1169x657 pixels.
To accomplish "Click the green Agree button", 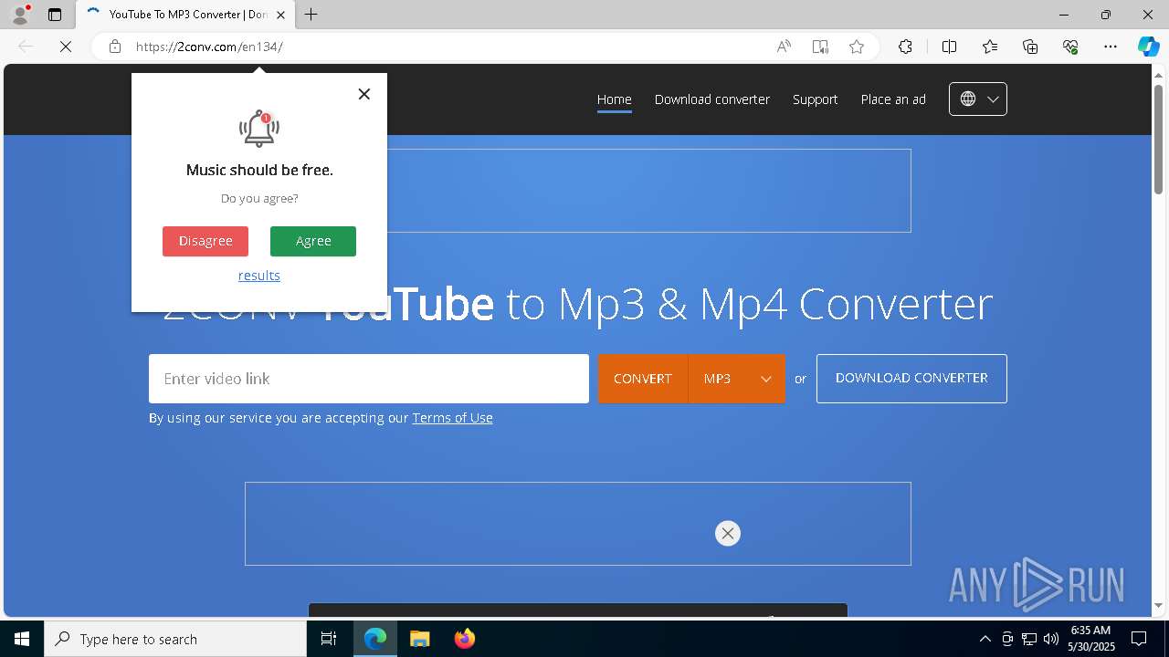I will point(313,241).
